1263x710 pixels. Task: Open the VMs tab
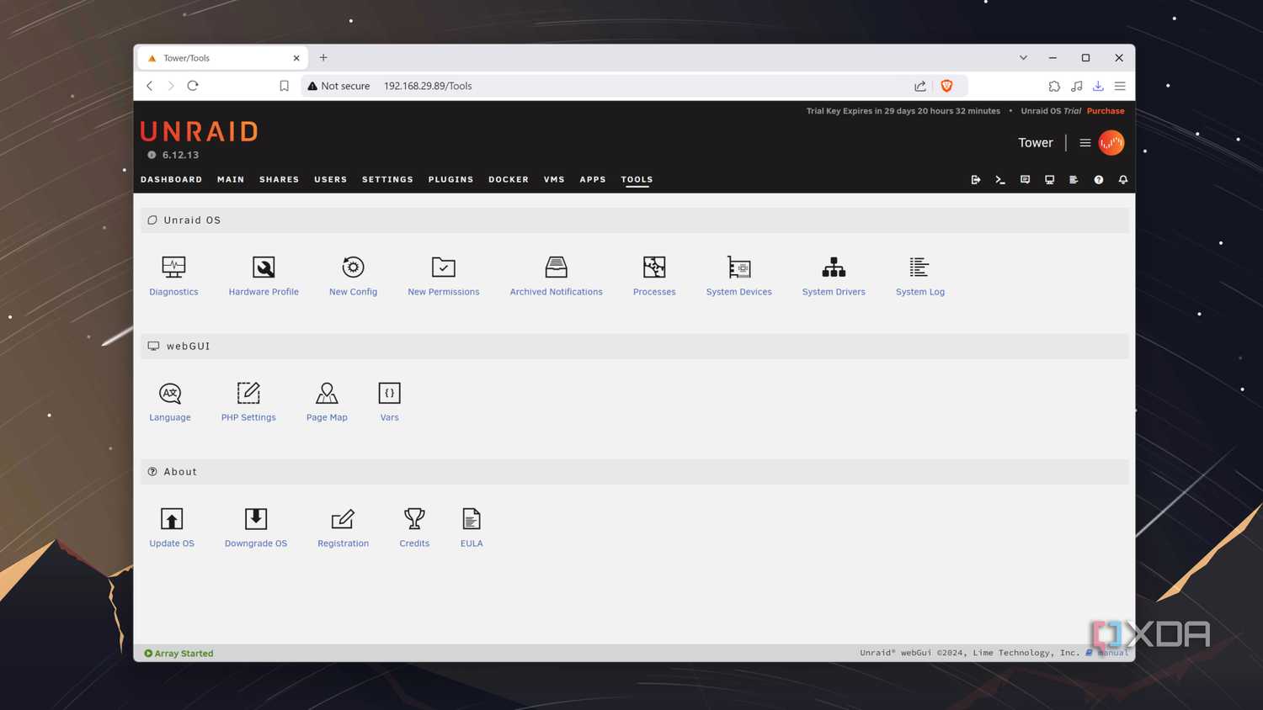point(554,179)
